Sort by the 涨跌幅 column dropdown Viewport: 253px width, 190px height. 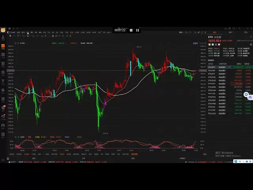point(247,64)
